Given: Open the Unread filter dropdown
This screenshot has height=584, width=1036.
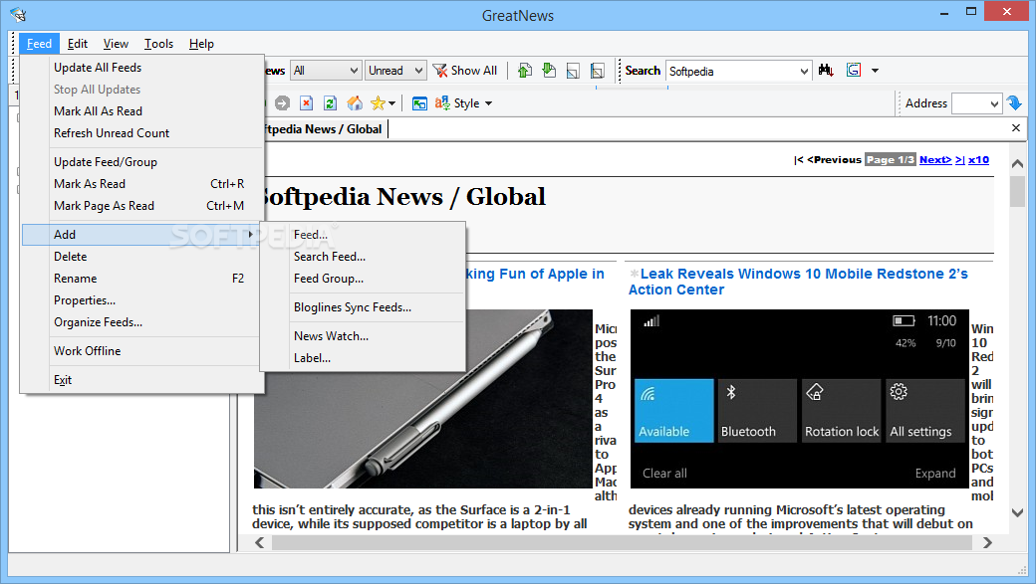Looking at the screenshot, I should [395, 71].
